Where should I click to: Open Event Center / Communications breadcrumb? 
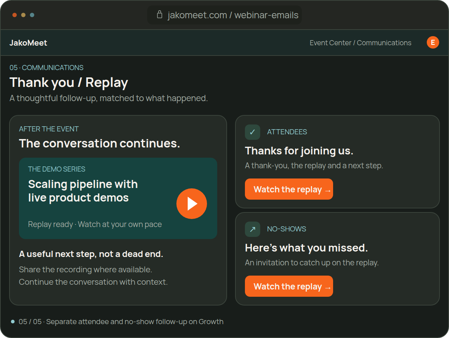[x=360, y=43]
